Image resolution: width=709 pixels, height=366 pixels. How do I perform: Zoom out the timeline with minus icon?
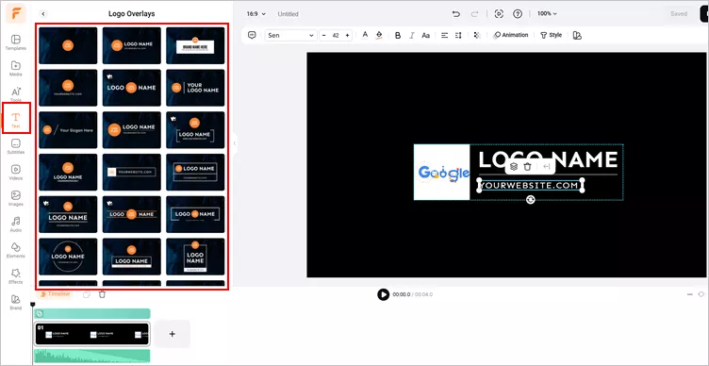pos(690,294)
